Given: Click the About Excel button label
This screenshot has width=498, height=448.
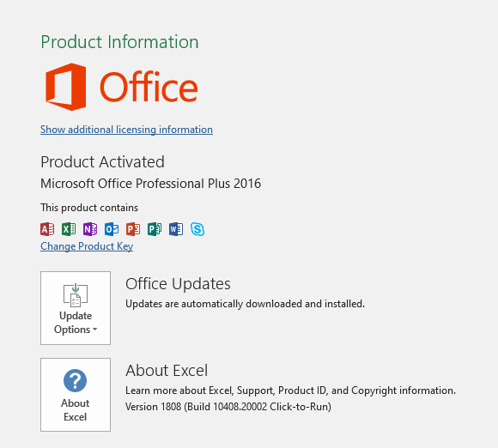Looking at the screenshot, I should click(76, 410).
